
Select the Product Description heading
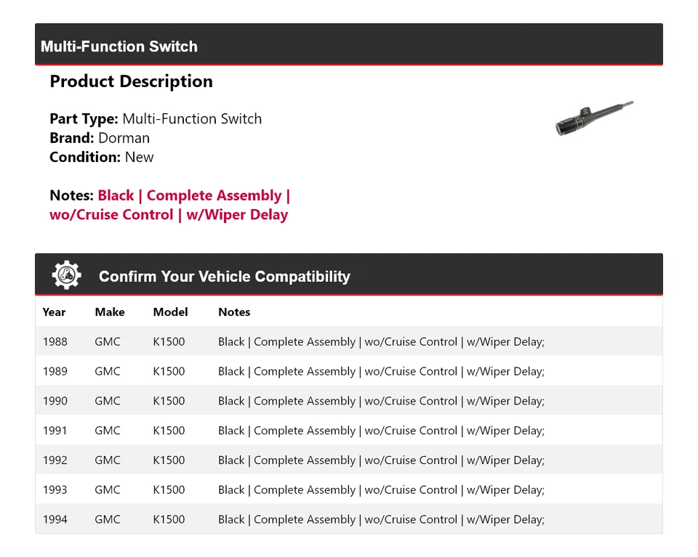pyautogui.click(x=131, y=81)
